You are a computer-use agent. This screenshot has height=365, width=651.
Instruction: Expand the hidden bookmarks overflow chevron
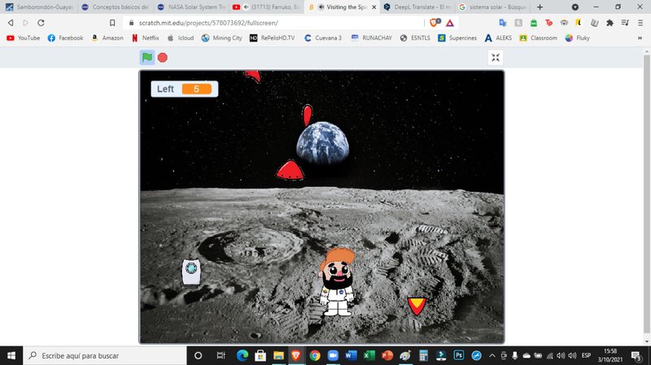(x=640, y=37)
